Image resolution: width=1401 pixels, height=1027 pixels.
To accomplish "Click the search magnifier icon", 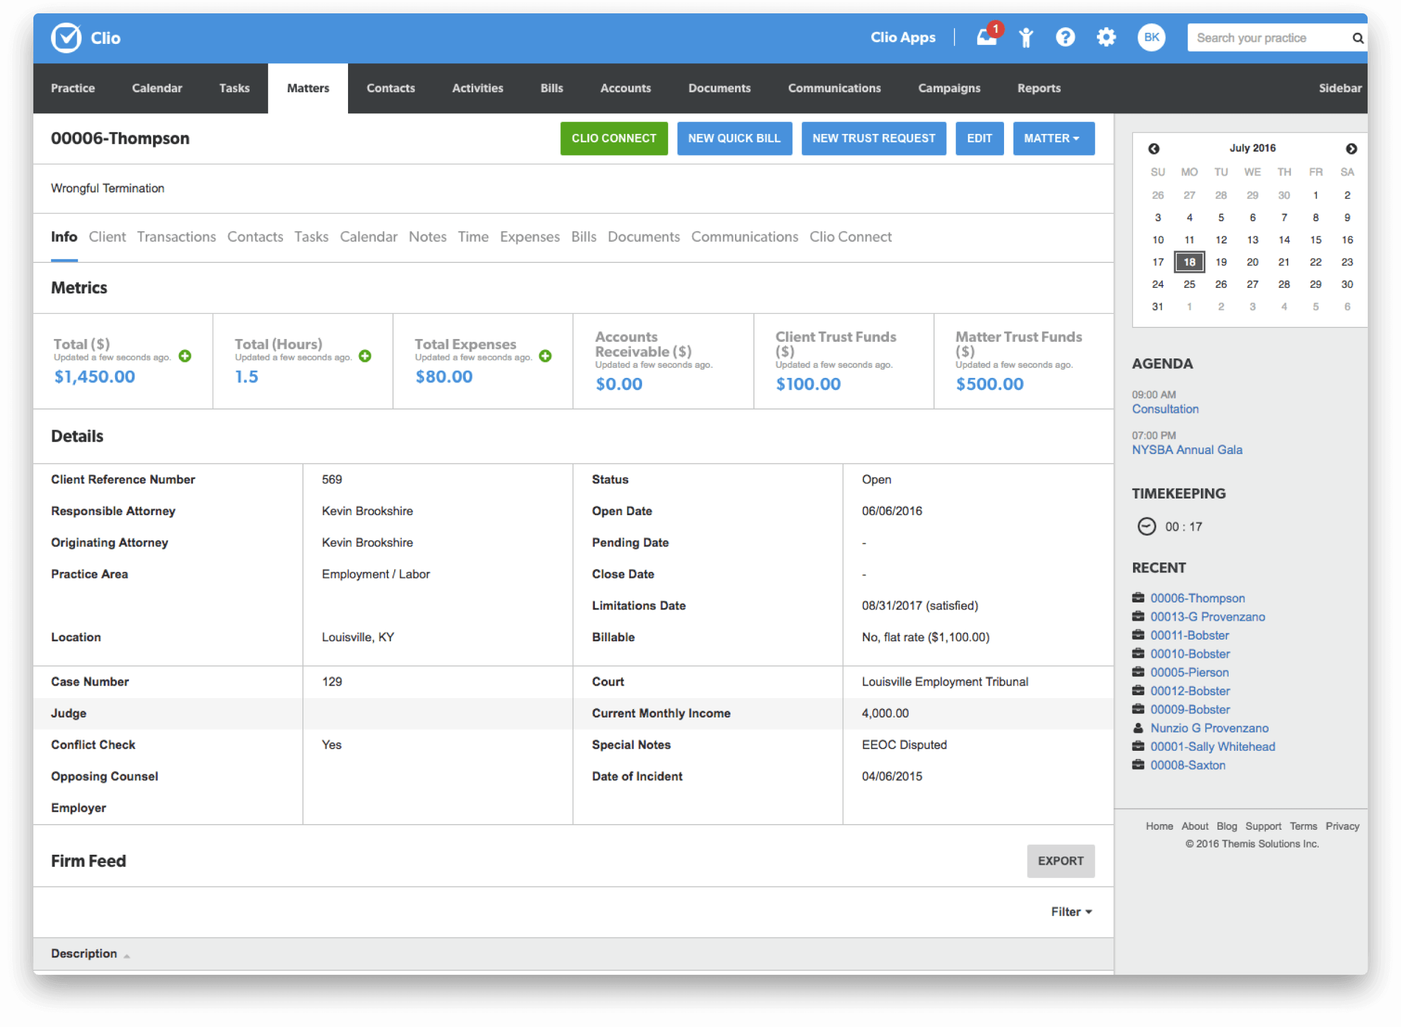I will pos(1358,38).
